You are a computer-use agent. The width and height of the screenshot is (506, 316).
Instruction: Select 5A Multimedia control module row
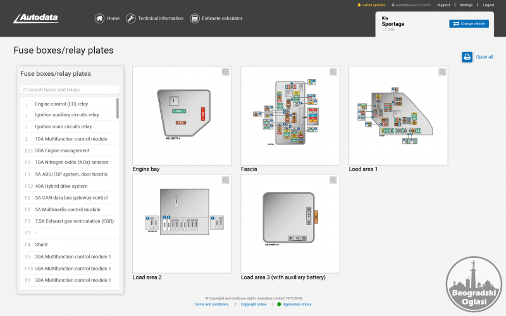pyautogui.click(x=70, y=209)
